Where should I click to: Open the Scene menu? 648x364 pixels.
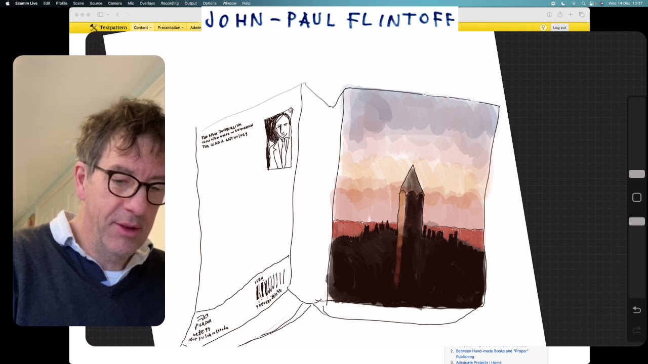click(78, 3)
